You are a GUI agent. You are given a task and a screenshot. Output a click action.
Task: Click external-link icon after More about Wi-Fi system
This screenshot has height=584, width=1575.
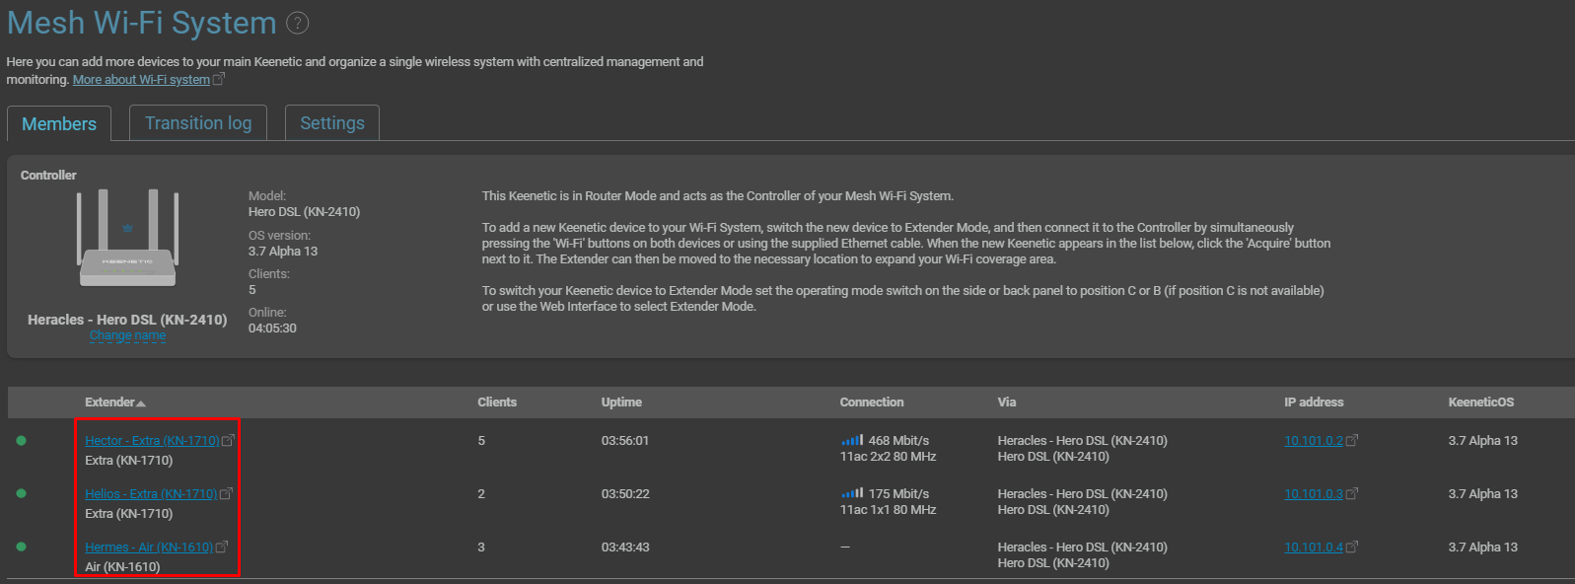tap(219, 79)
